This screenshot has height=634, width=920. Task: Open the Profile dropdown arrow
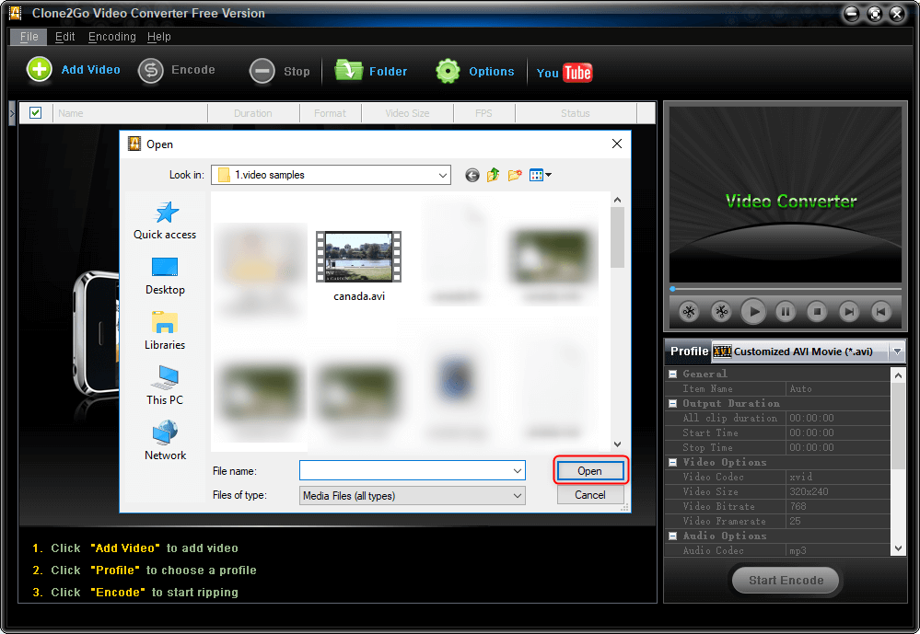coord(897,352)
